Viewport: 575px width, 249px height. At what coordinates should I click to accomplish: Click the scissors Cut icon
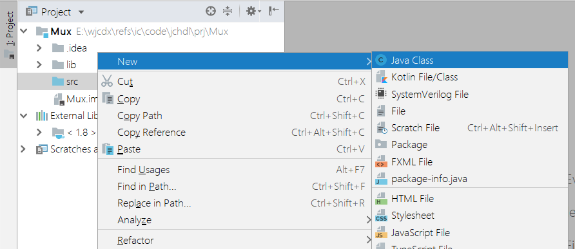(x=107, y=81)
